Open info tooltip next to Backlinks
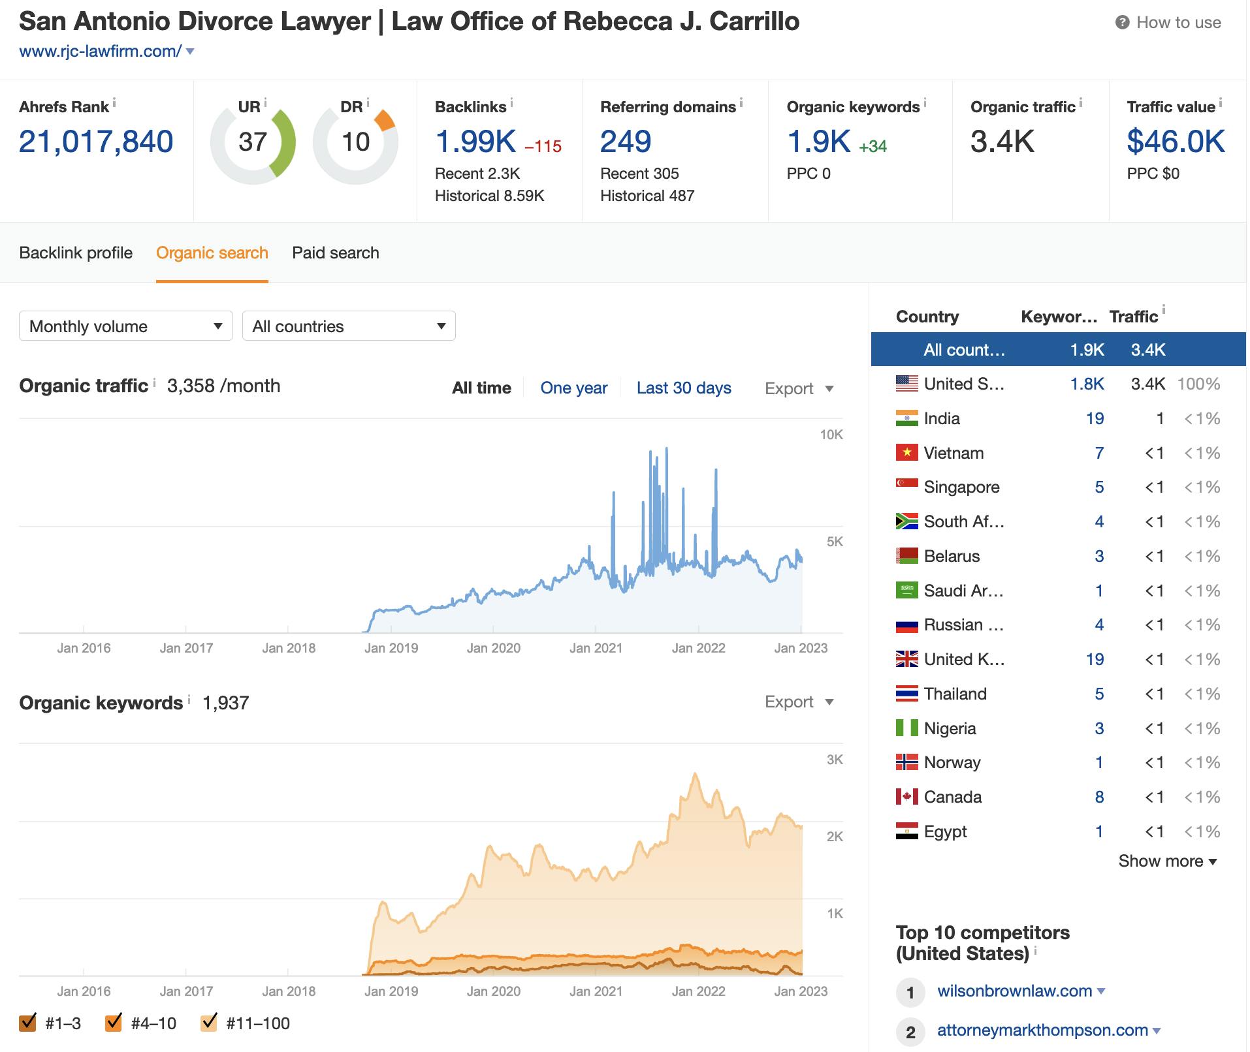1250x1052 pixels. click(x=511, y=102)
